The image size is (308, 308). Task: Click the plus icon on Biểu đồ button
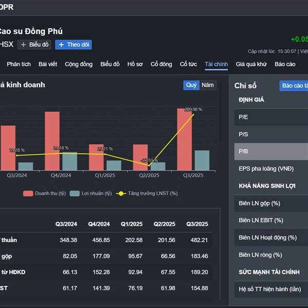point(24,45)
